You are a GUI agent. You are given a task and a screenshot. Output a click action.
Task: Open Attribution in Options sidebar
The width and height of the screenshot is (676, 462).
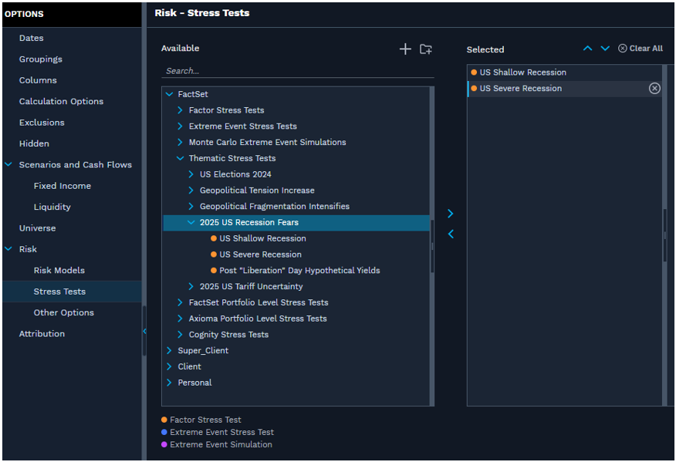[x=42, y=333]
